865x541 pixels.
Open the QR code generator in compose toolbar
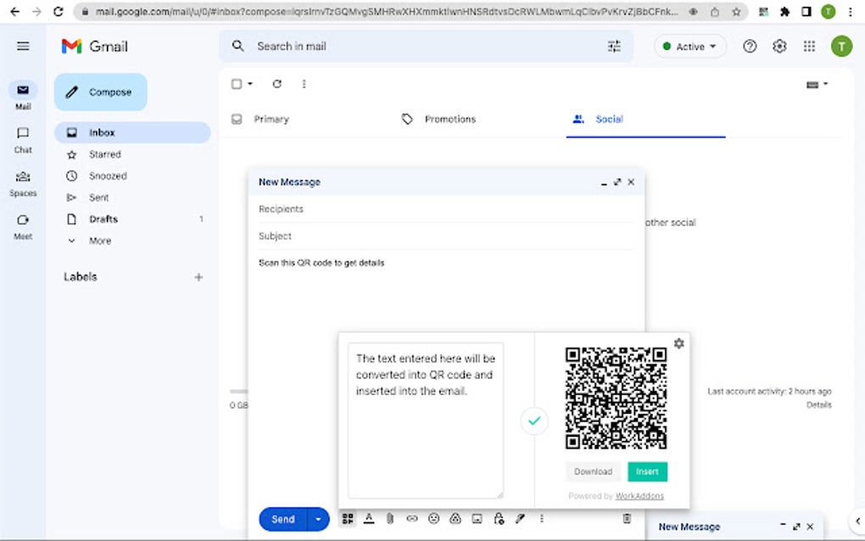point(348,518)
